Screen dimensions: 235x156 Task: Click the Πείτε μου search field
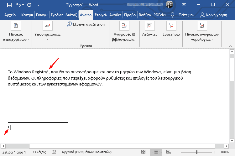186,15
